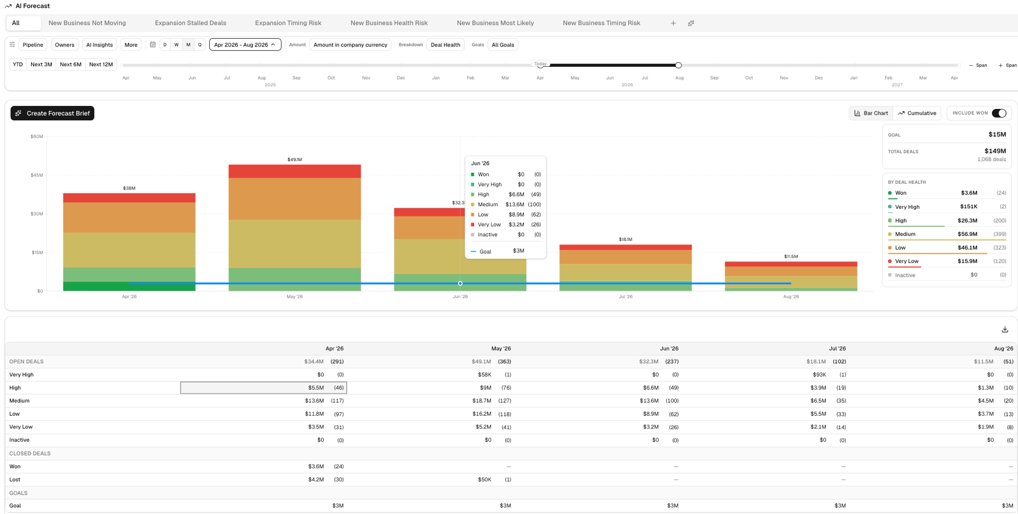Click the end handle of the timeline slider
The height and width of the screenshot is (514, 1018).
pos(678,65)
